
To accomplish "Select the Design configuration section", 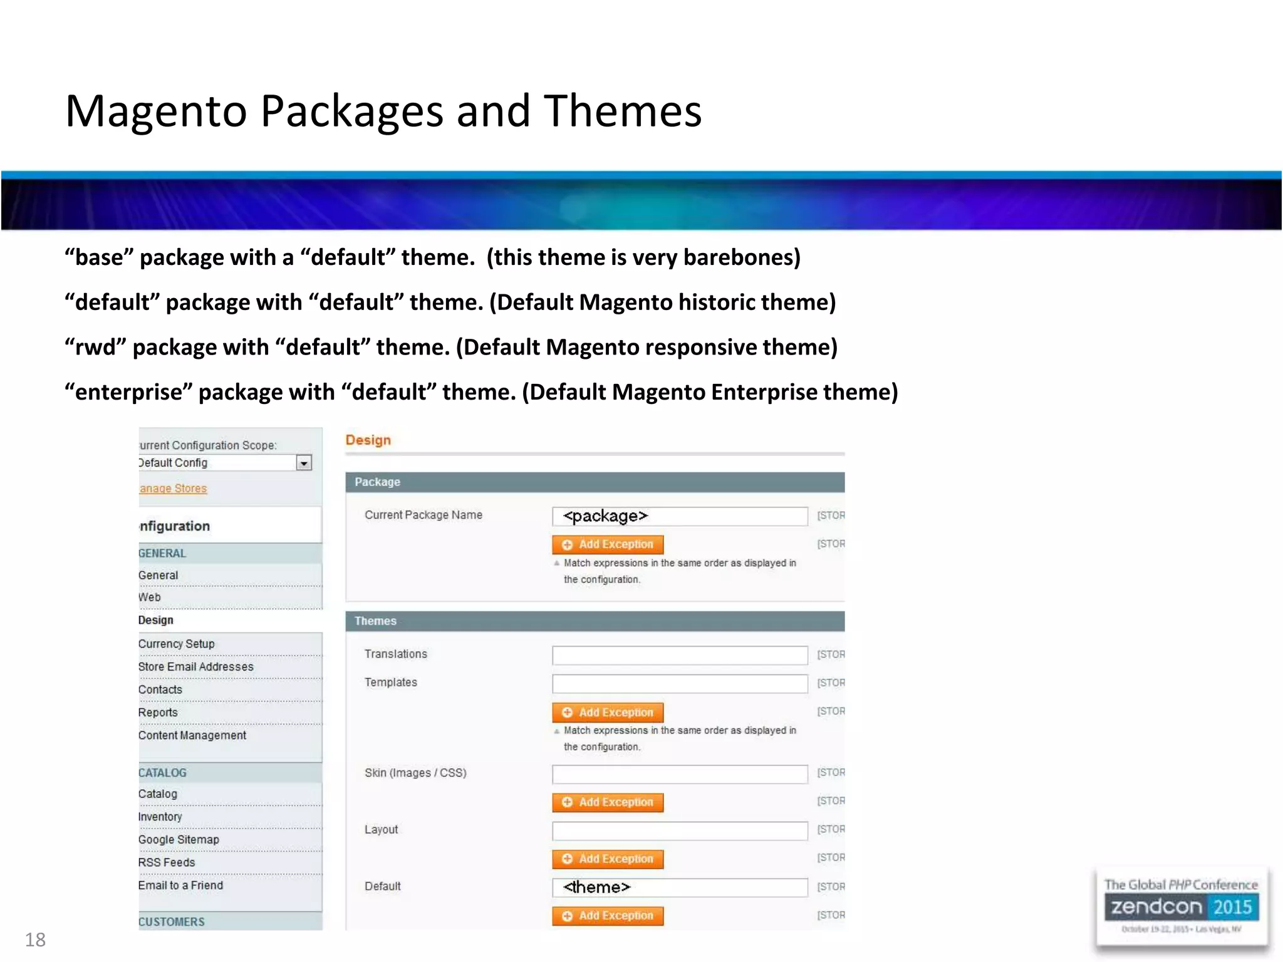I will pos(156,620).
